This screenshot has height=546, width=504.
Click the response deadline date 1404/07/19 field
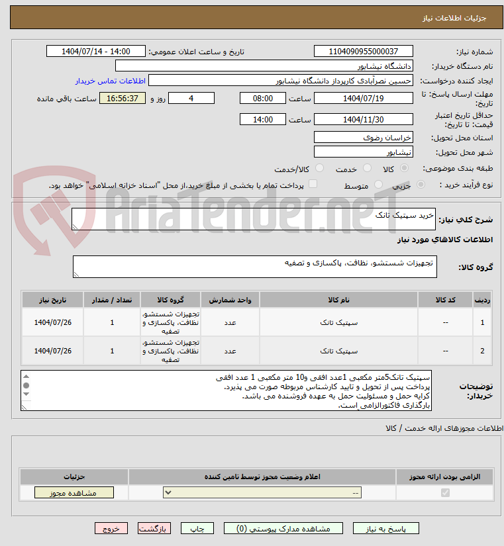363,98
